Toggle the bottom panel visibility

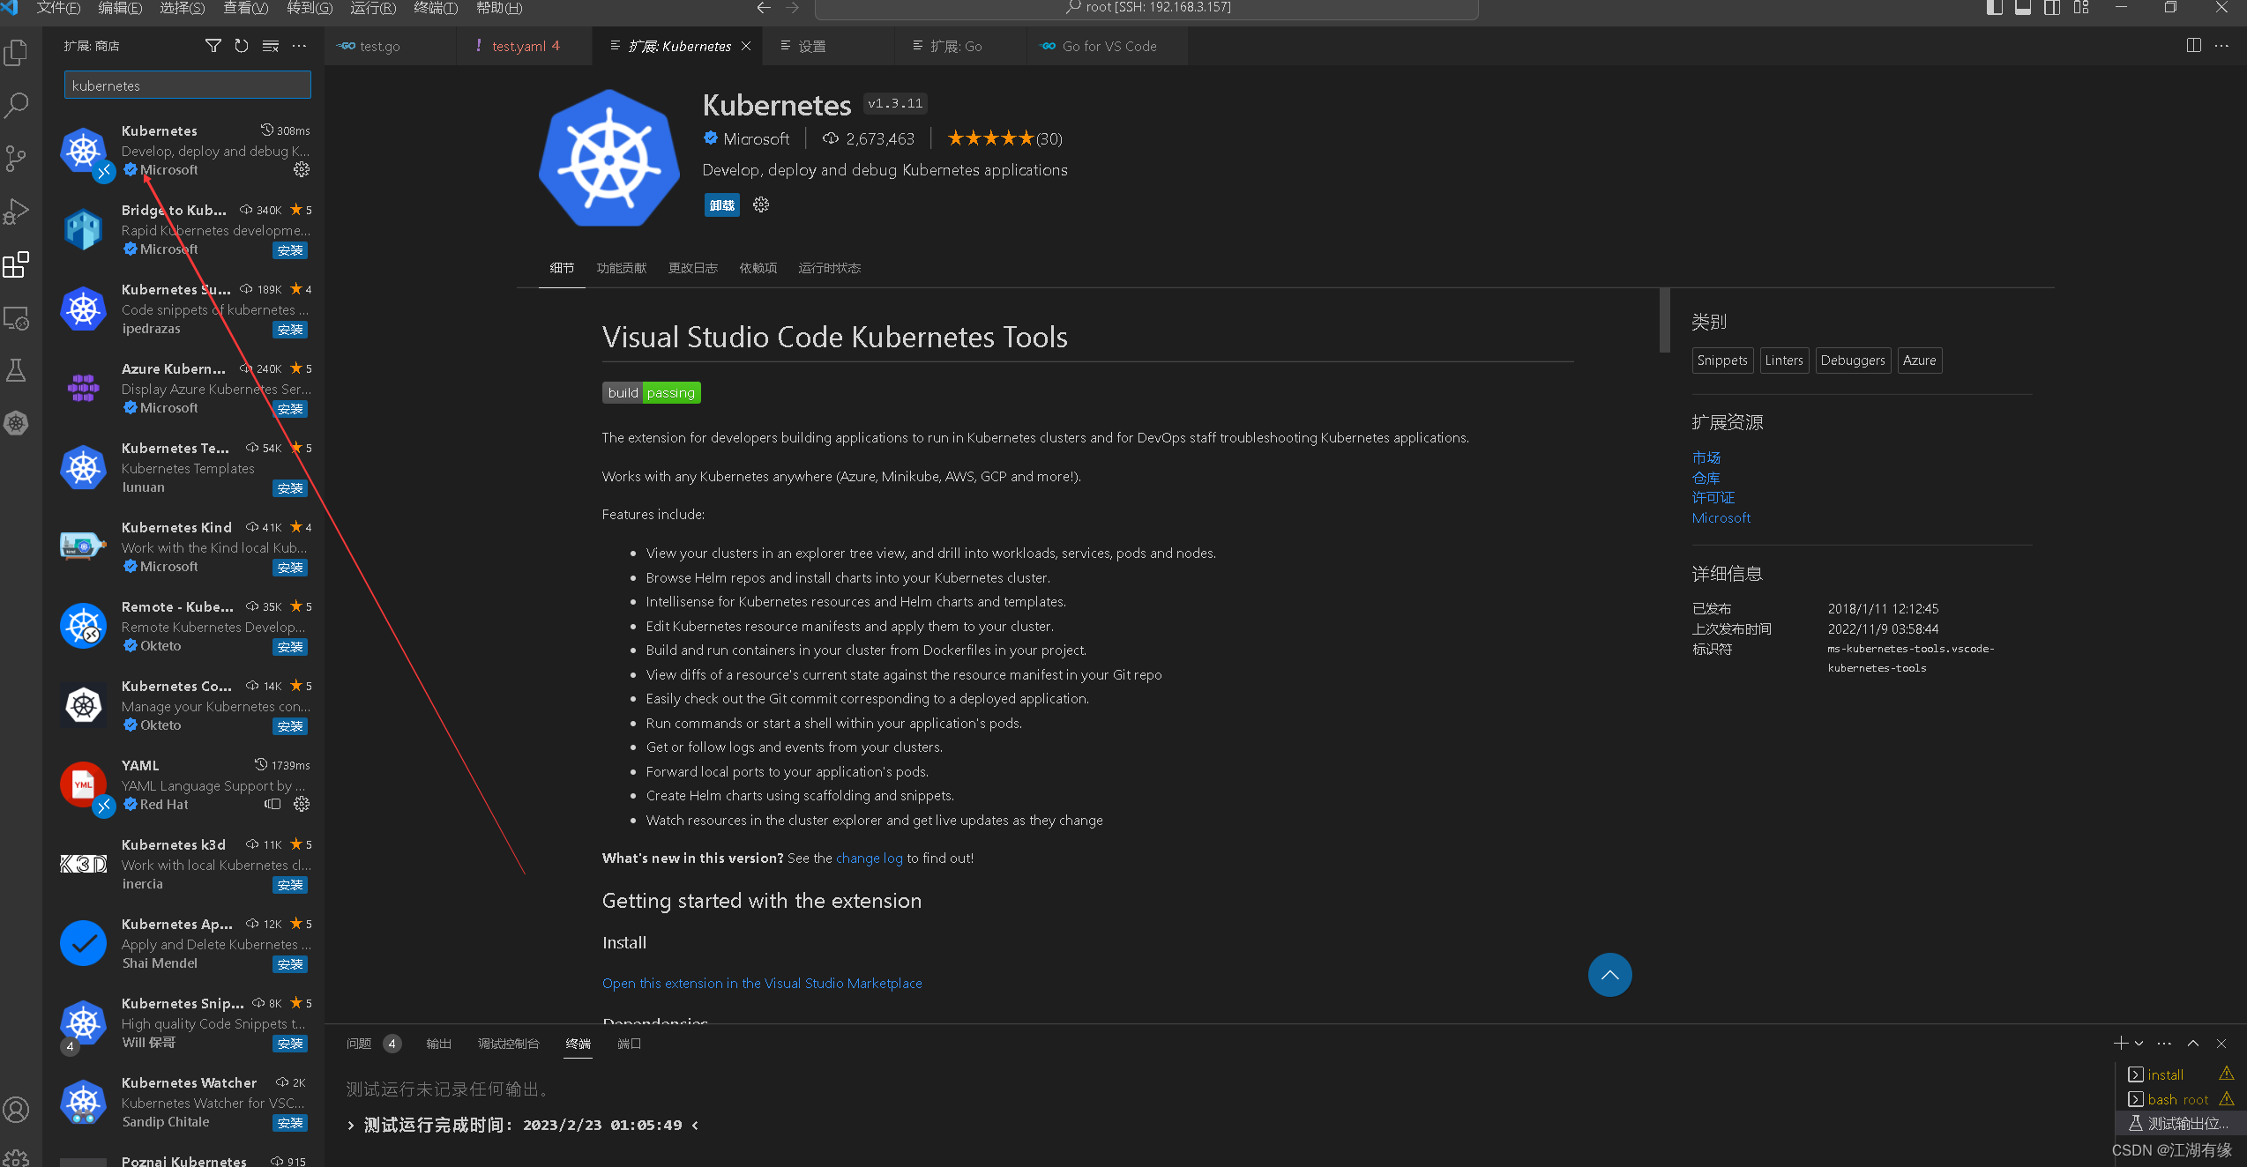[x=2022, y=8]
